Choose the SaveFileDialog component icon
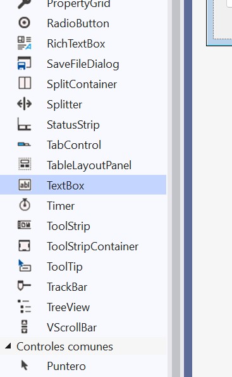 point(25,63)
